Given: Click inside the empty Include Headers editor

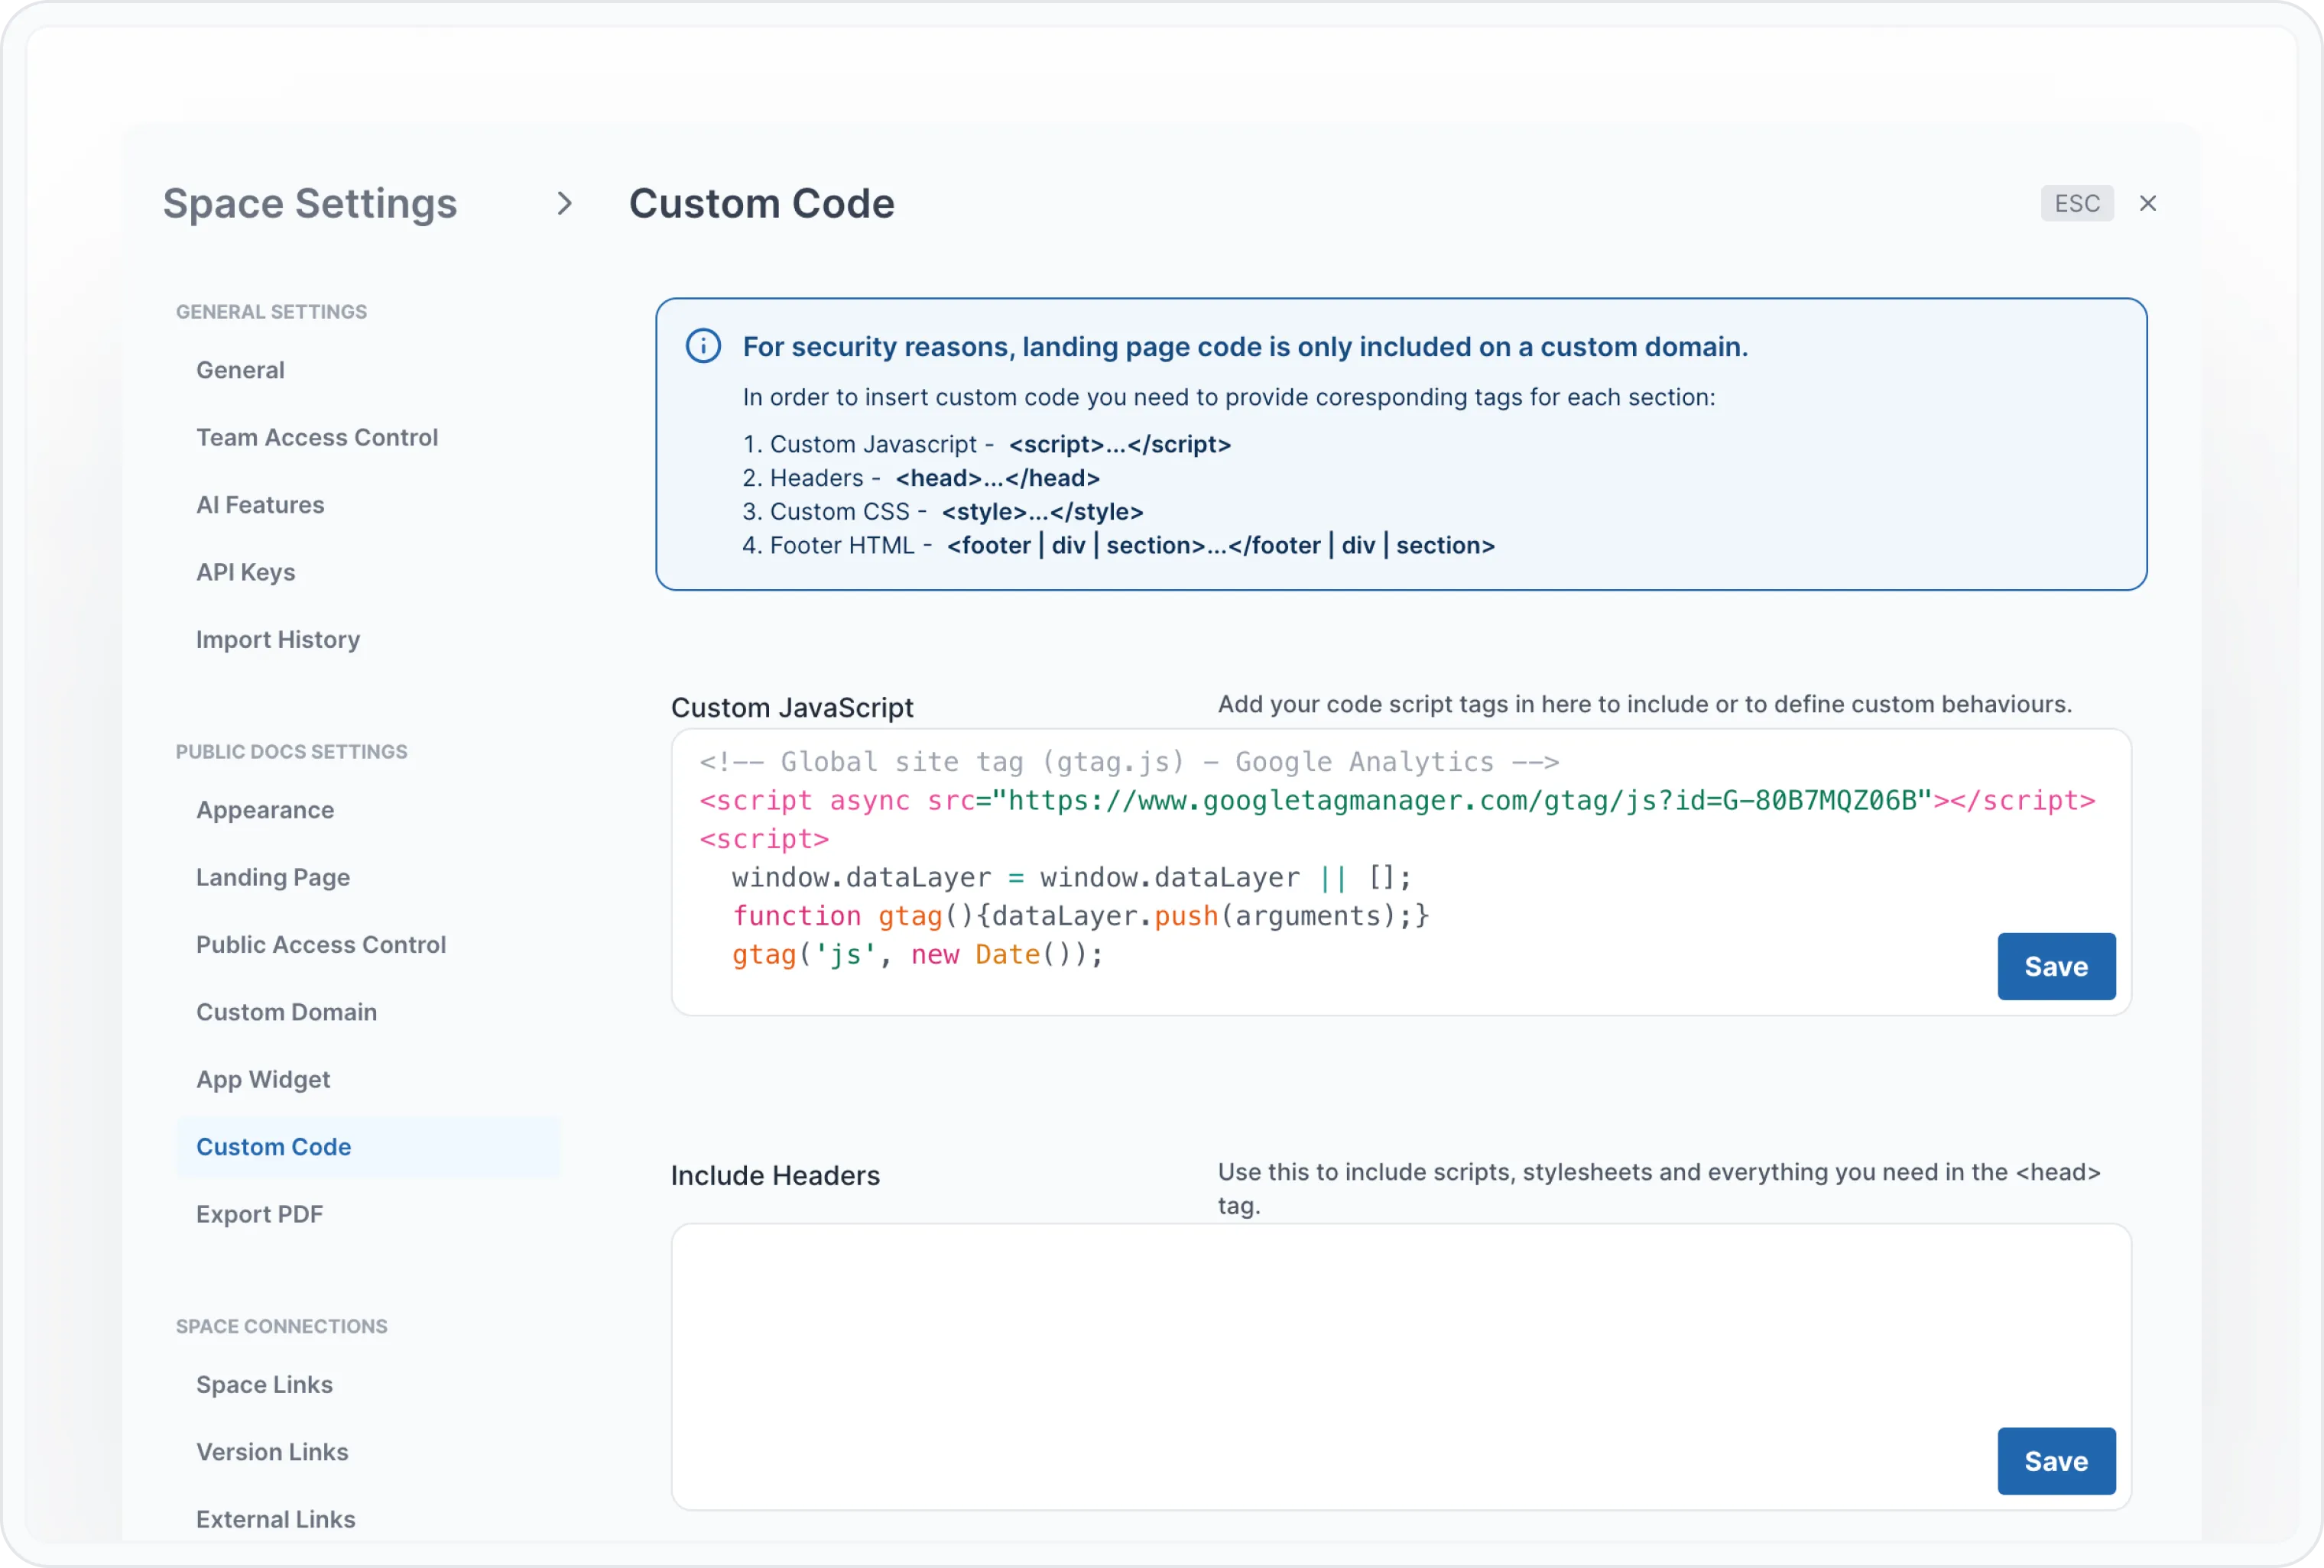Looking at the screenshot, I should [1401, 1367].
